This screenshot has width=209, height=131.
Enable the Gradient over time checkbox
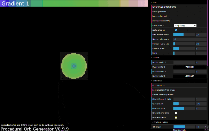pyautogui.click(x=176, y=113)
